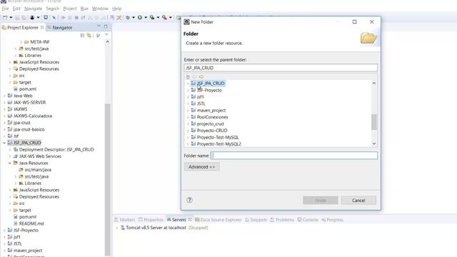This screenshot has height=257, width=457.
Task: Click the Project Explorer vertical scrollbar thumb
Action: pyautogui.click(x=108, y=179)
